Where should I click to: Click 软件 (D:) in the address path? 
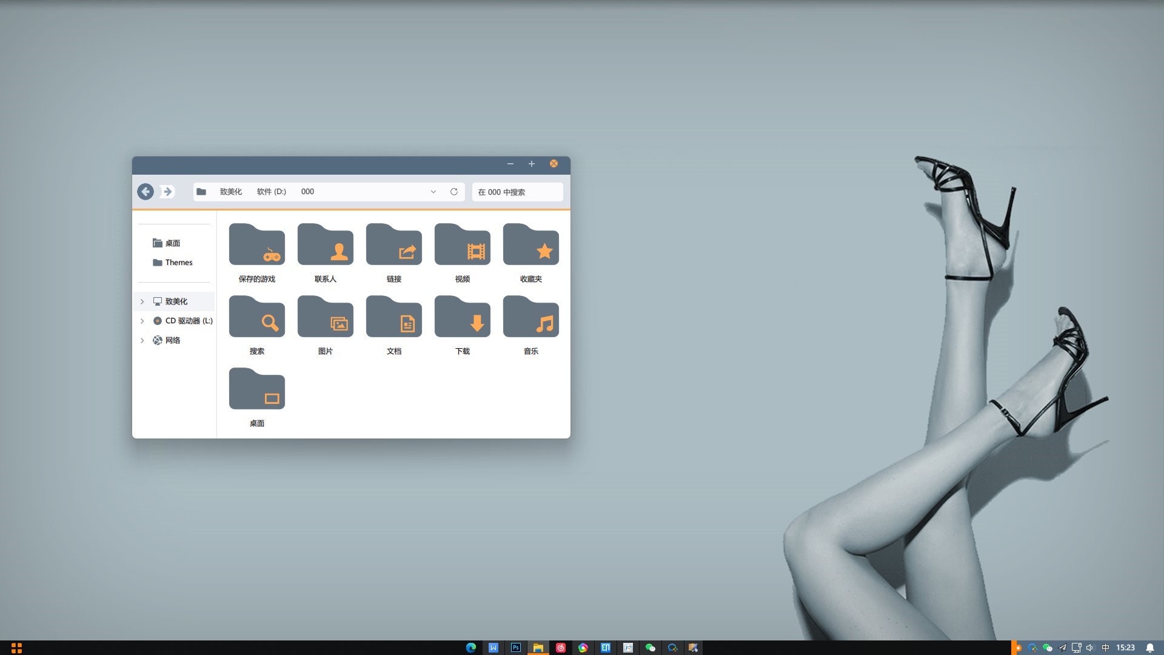pos(271,192)
